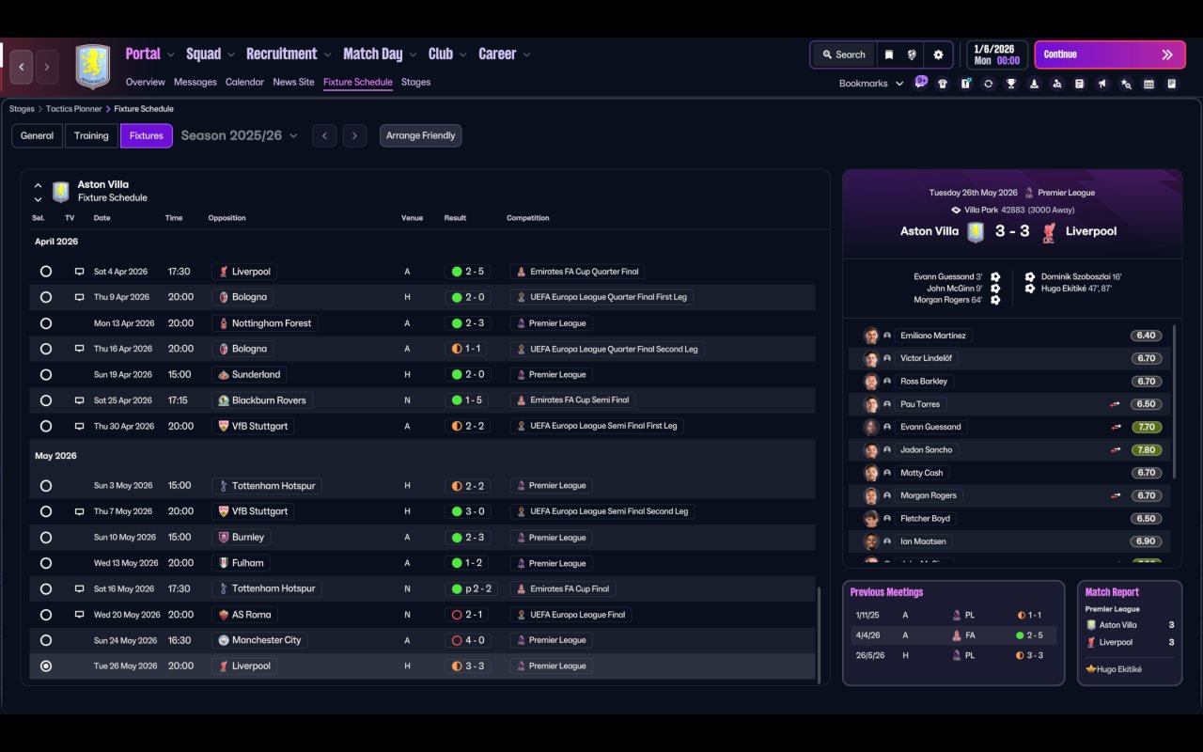Select the Sunderland fixture radio button
The image size is (1203, 752).
coord(46,375)
